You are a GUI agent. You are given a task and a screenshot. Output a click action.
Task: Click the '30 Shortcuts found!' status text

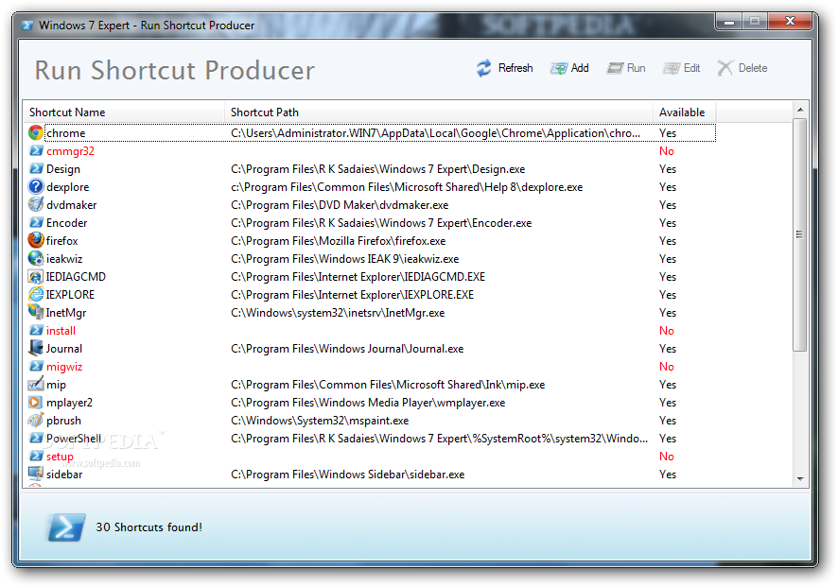point(149,527)
